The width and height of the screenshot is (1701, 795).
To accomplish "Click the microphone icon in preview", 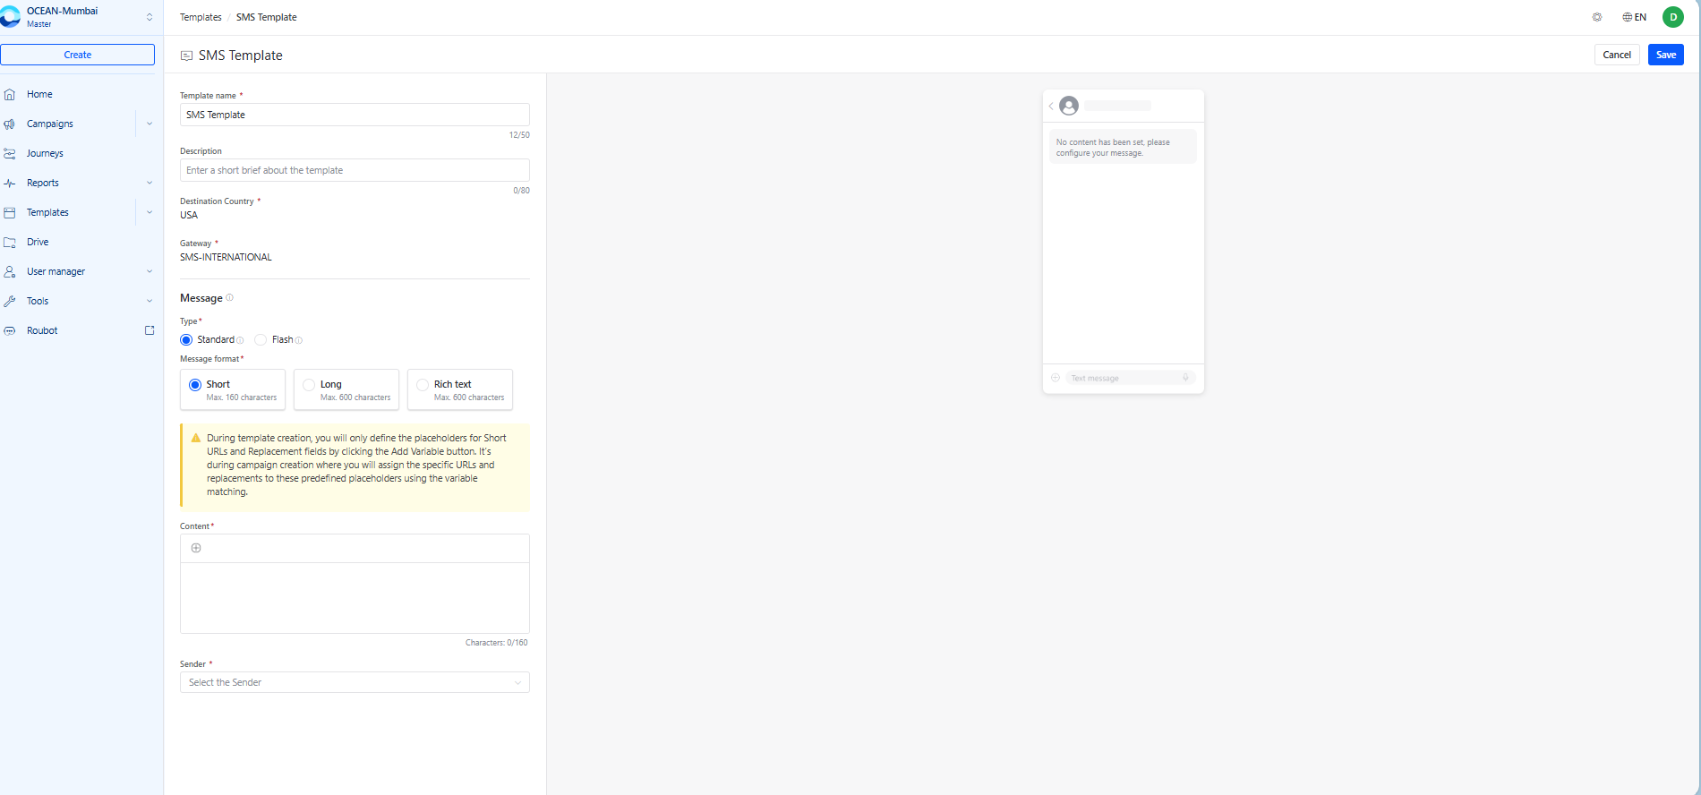I will 1185,378.
